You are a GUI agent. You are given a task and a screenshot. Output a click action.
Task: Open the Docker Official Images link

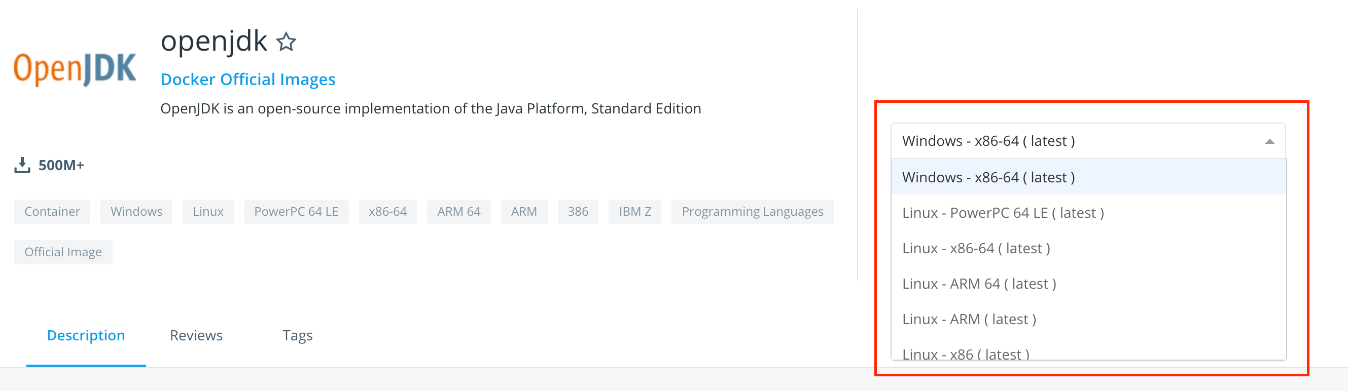pos(247,80)
